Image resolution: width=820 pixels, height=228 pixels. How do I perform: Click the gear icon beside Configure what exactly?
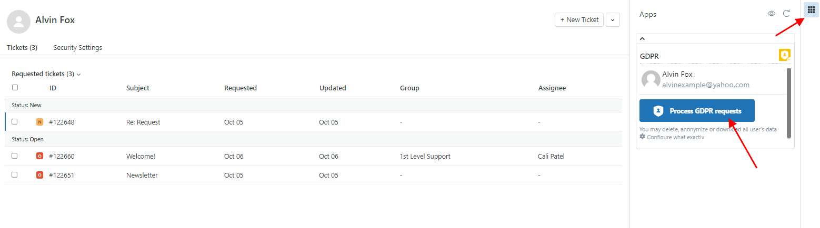[642, 137]
